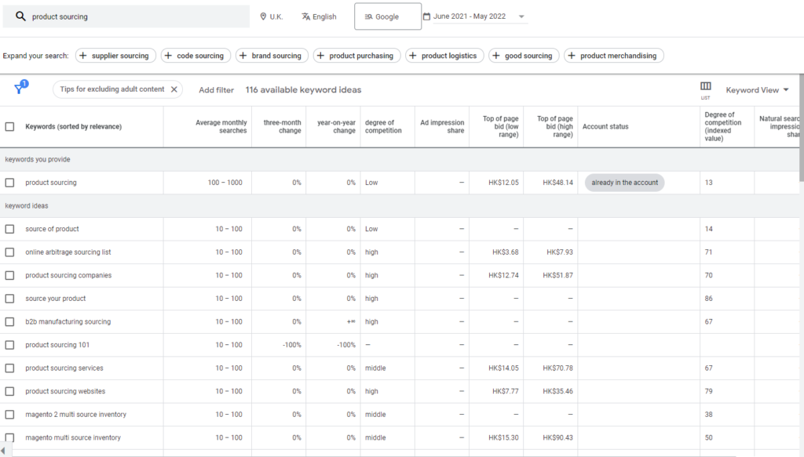804x457 pixels.
Task: Expand the June 2021 - May 2022 date dropdown
Action: point(521,16)
